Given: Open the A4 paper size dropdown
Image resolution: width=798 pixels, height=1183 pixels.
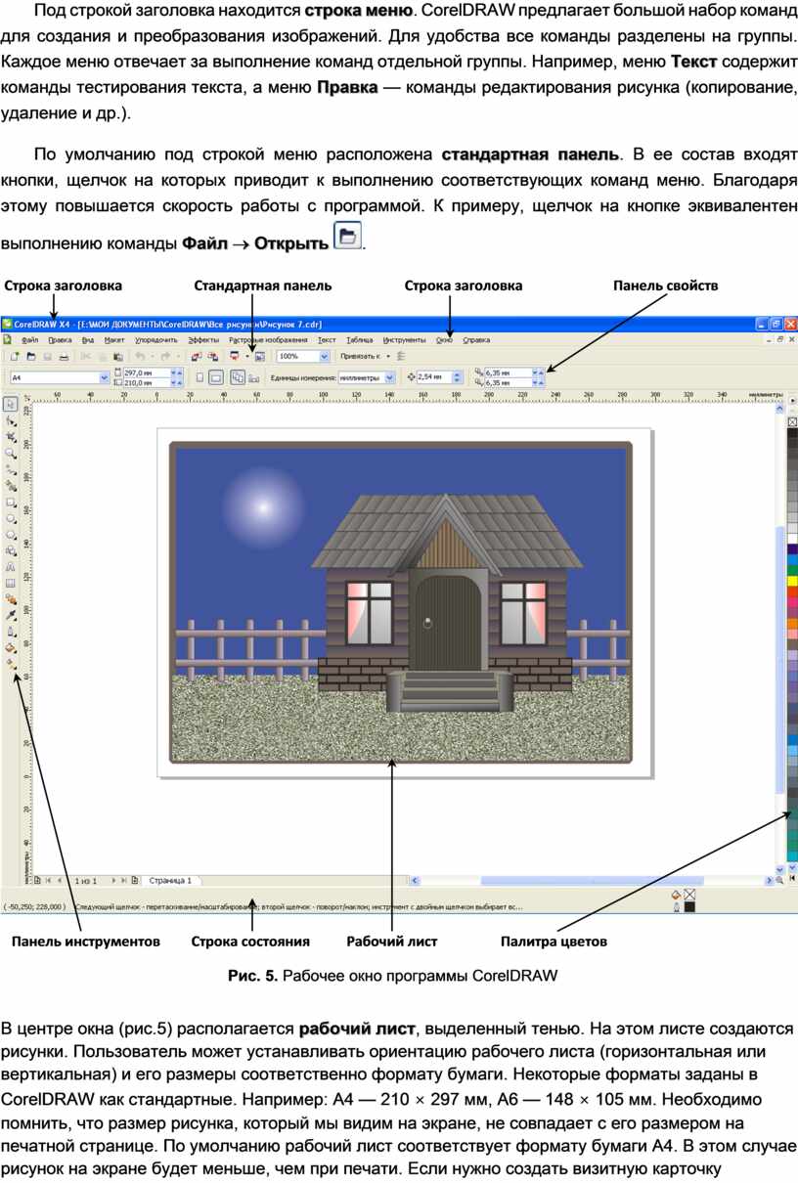Looking at the screenshot, I should tap(105, 376).
